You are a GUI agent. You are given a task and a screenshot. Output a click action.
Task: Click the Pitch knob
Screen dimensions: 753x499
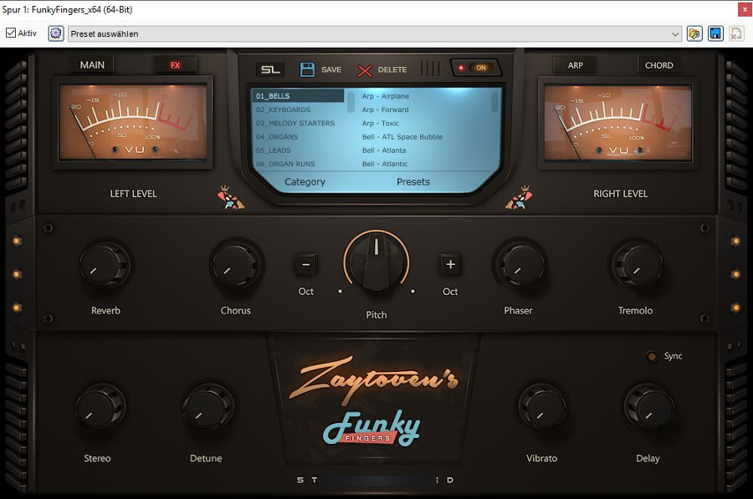376,262
